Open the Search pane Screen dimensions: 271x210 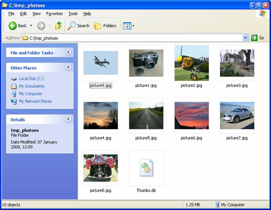pos(78,26)
